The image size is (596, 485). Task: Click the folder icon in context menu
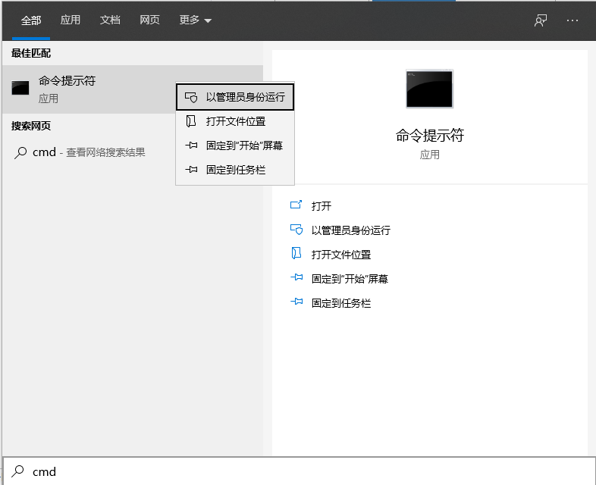tap(191, 121)
